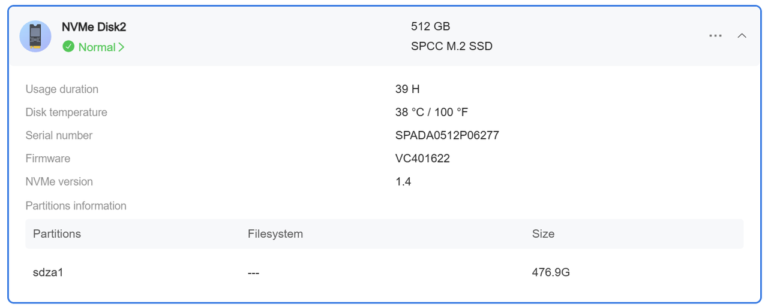Click the Partitions information label
This screenshot has width=768, height=307.
coord(76,206)
